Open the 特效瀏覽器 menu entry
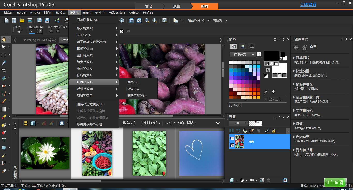Image resolution: width=353 pixels, height=190 pixels. [94, 20]
